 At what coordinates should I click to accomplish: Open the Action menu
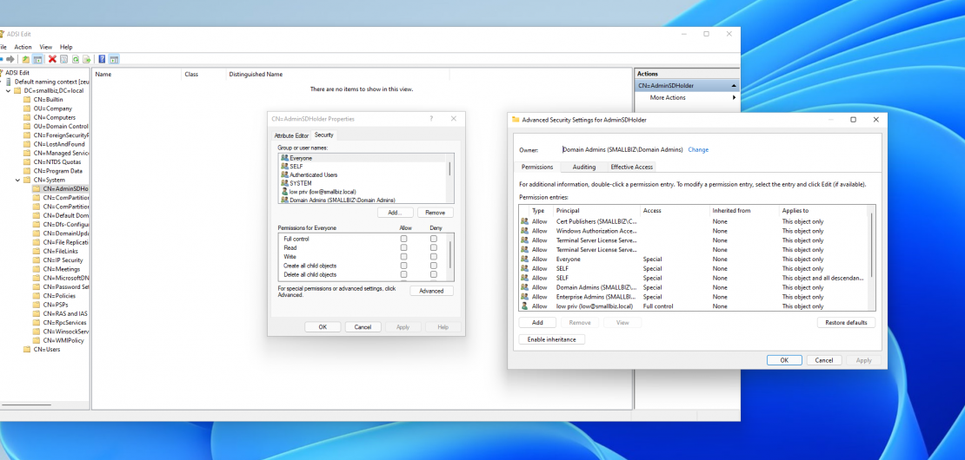[23, 47]
